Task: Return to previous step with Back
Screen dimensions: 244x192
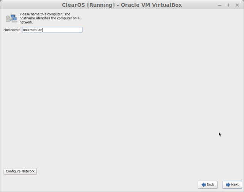Action: coord(208,185)
